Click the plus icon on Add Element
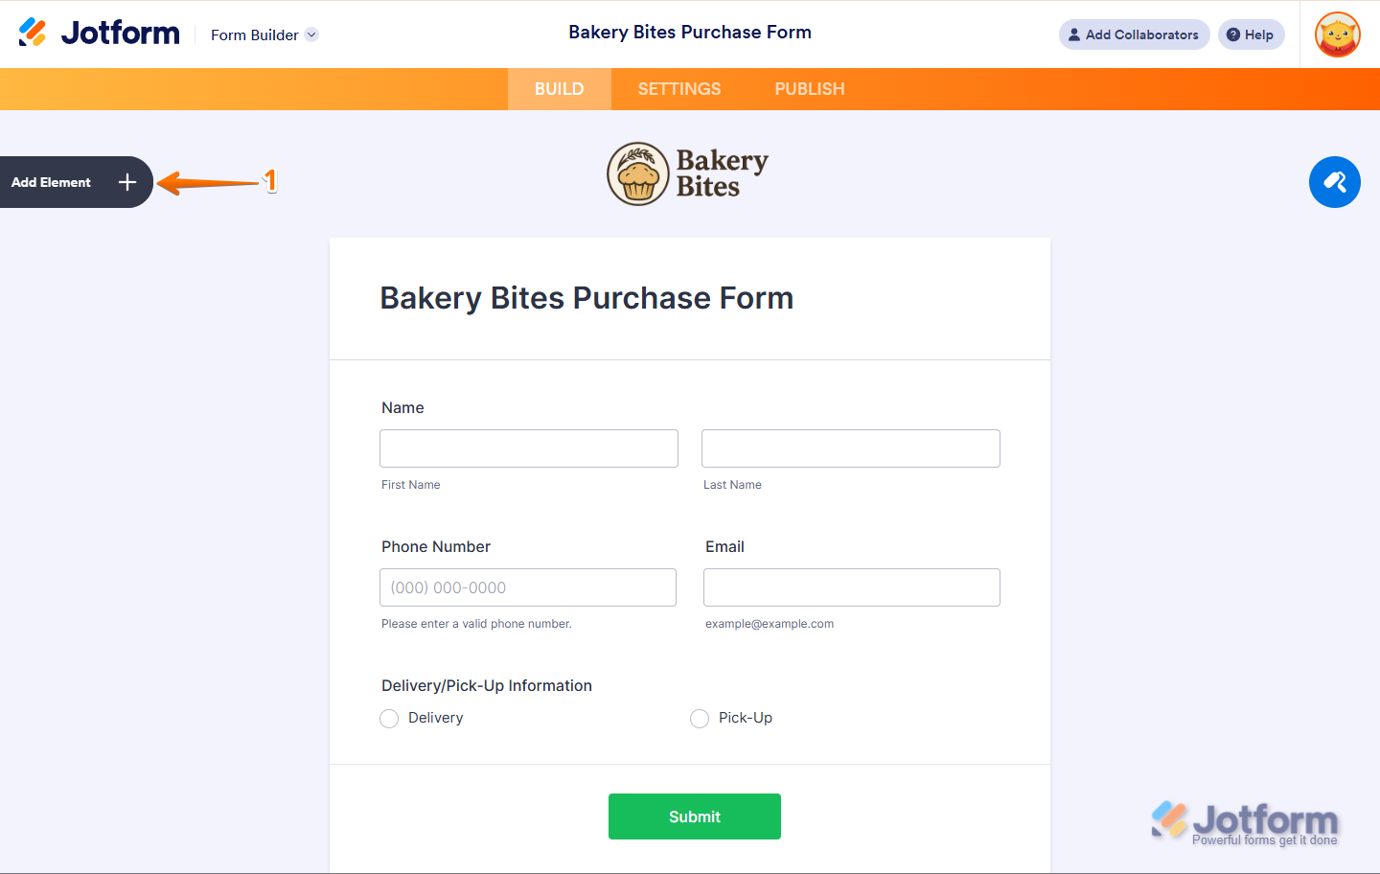The width and height of the screenshot is (1380, 874). click(x=127, y=182)
